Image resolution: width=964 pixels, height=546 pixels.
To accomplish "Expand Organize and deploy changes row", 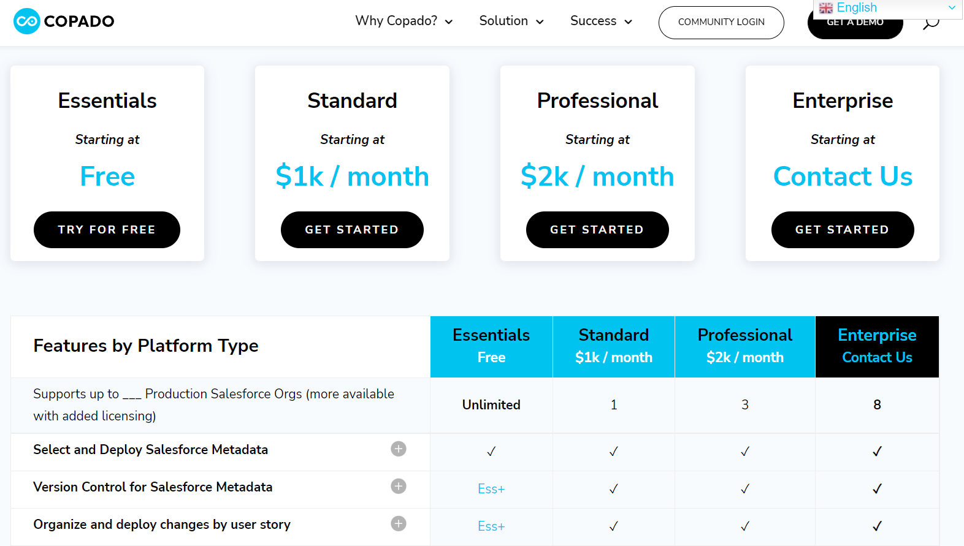I will click(399, 524).
